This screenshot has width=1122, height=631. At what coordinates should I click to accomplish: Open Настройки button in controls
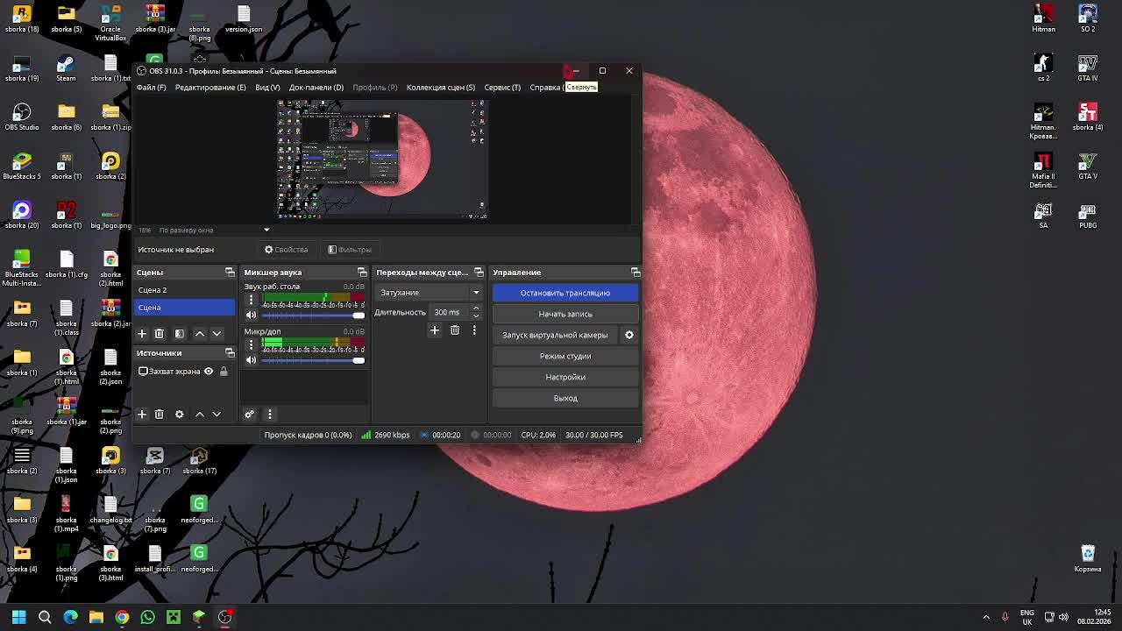click(x=565, y=377)
